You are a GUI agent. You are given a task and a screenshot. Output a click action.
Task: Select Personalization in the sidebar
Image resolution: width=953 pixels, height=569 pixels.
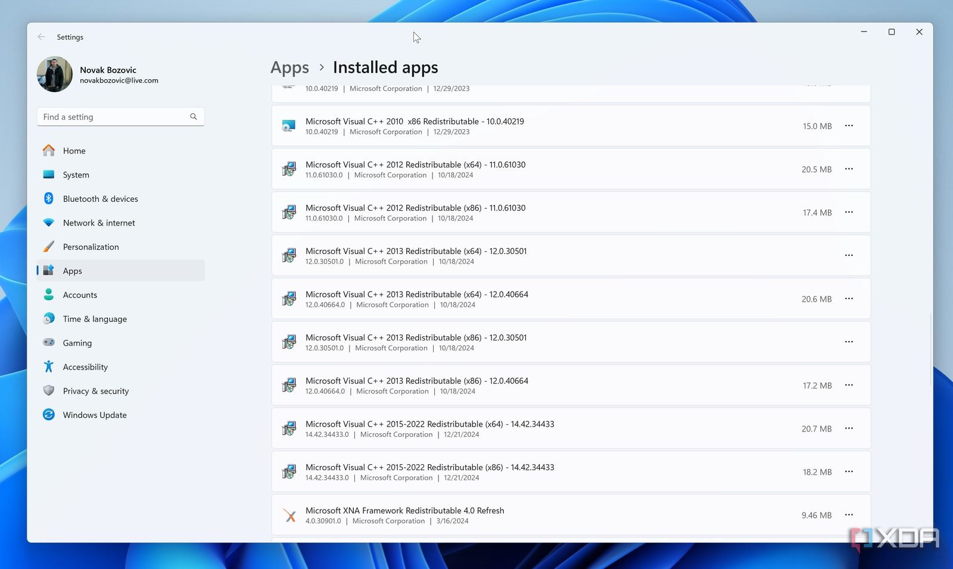(x=121, y=247)
